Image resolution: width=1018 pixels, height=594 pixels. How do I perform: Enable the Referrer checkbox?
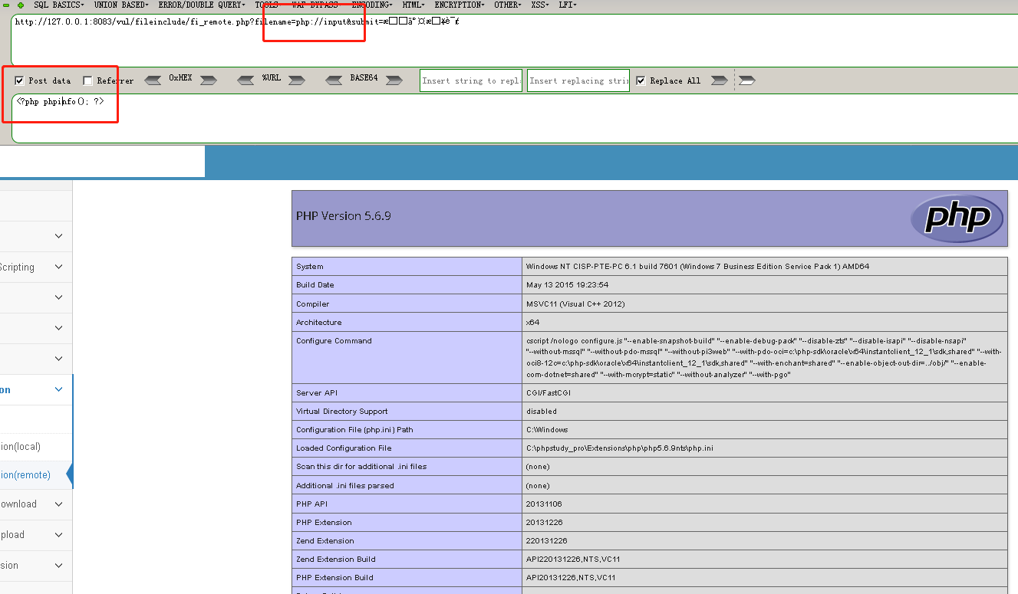pos(87,80)
